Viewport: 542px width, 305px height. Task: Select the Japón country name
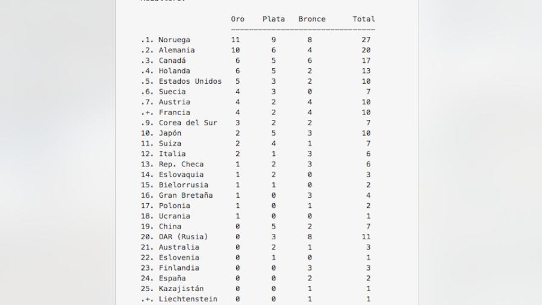(x=170, y=133)
